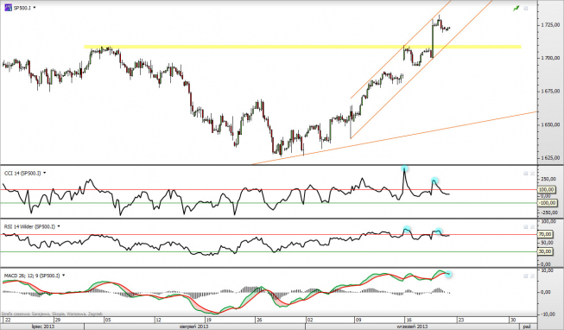Click the RSI 14 Wilder (SP500.I) label
Screen dimensions: 564x330
click(29, 226)
